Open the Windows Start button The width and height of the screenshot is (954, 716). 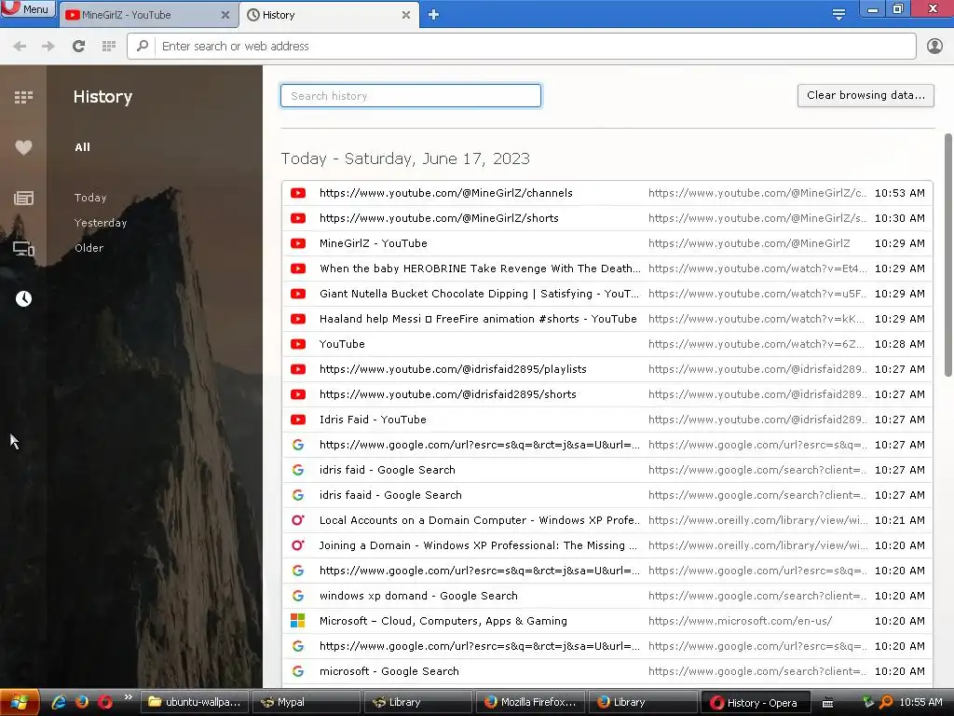point(20,703)
